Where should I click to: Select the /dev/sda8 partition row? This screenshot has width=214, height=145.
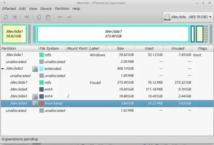point(107,89)
